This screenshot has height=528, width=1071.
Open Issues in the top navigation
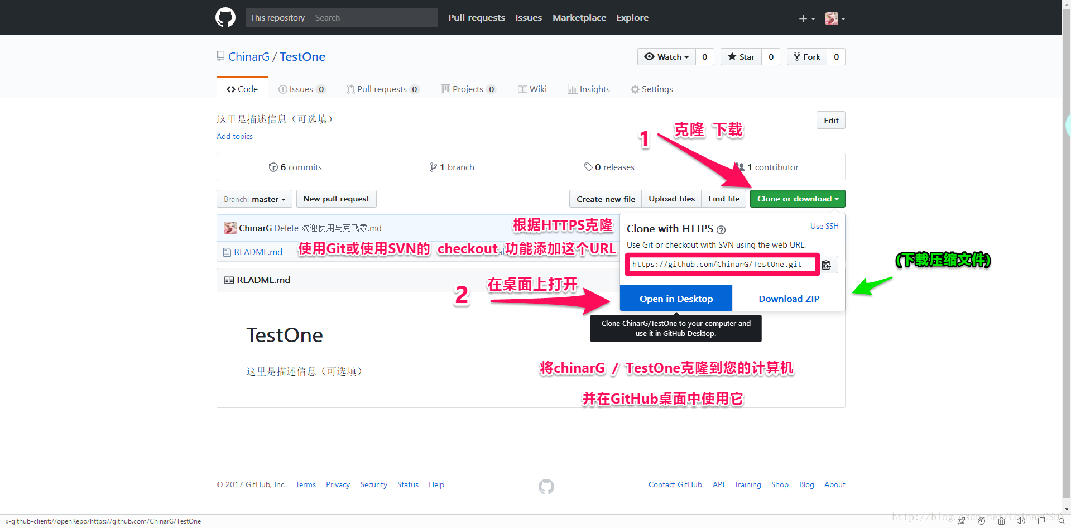coord(528,18)
